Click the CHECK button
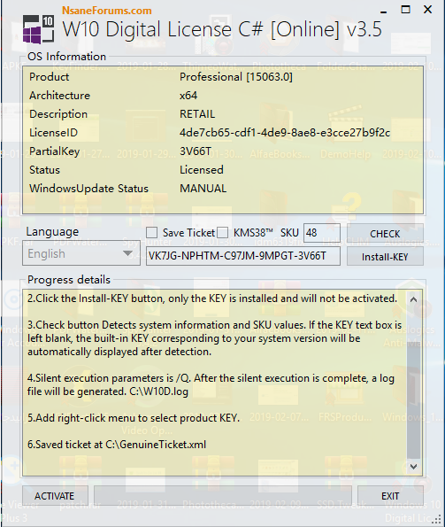Image resolution: width=445 pixels, height=527 pixels. [x=385, y=234]
